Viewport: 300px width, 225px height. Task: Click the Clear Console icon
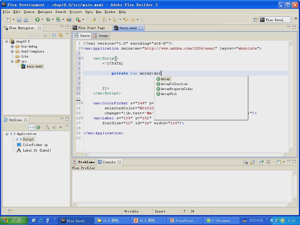coord(246,162)
